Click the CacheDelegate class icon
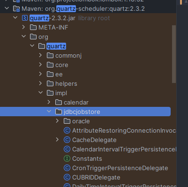 pyautogui.click(x=67, y=140)
